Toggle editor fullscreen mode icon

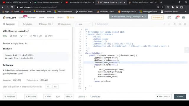(185, 24)
